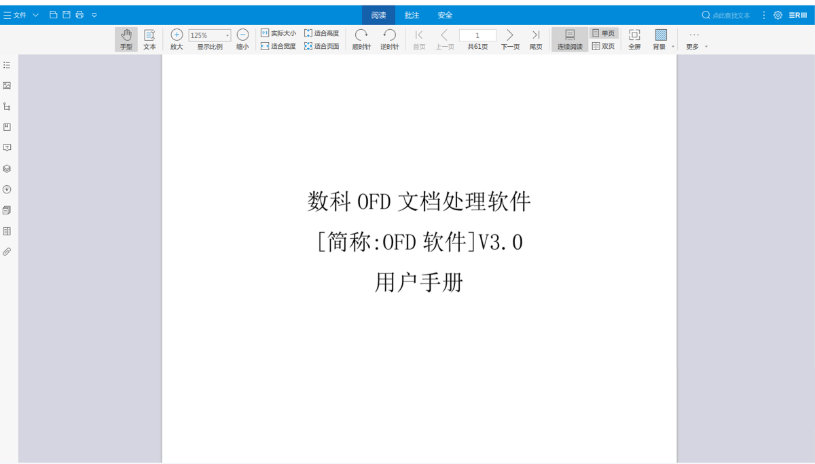The height and width of the screenshot is (464, 815).
Task: Open the attachments panel paperclip icon
Action: [7, 252]
